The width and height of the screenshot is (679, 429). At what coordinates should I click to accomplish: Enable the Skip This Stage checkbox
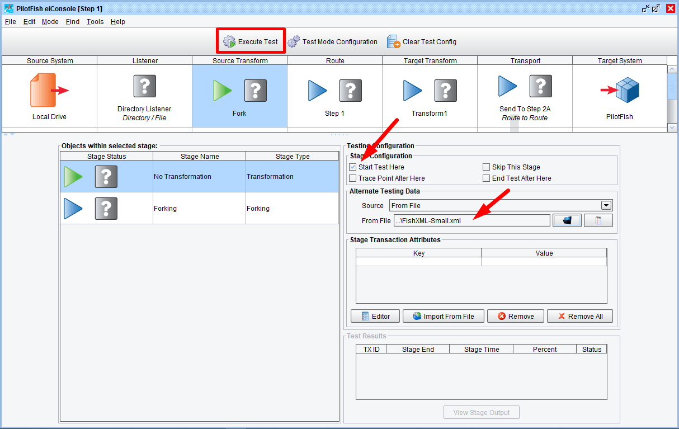point(486,167)
